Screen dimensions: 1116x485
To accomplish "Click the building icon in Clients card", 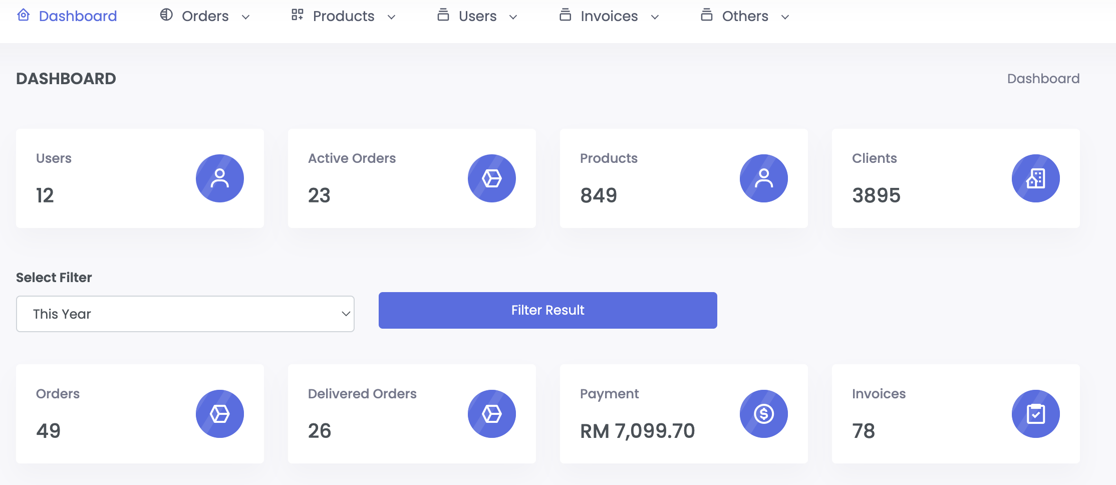I will (1035, 178).
